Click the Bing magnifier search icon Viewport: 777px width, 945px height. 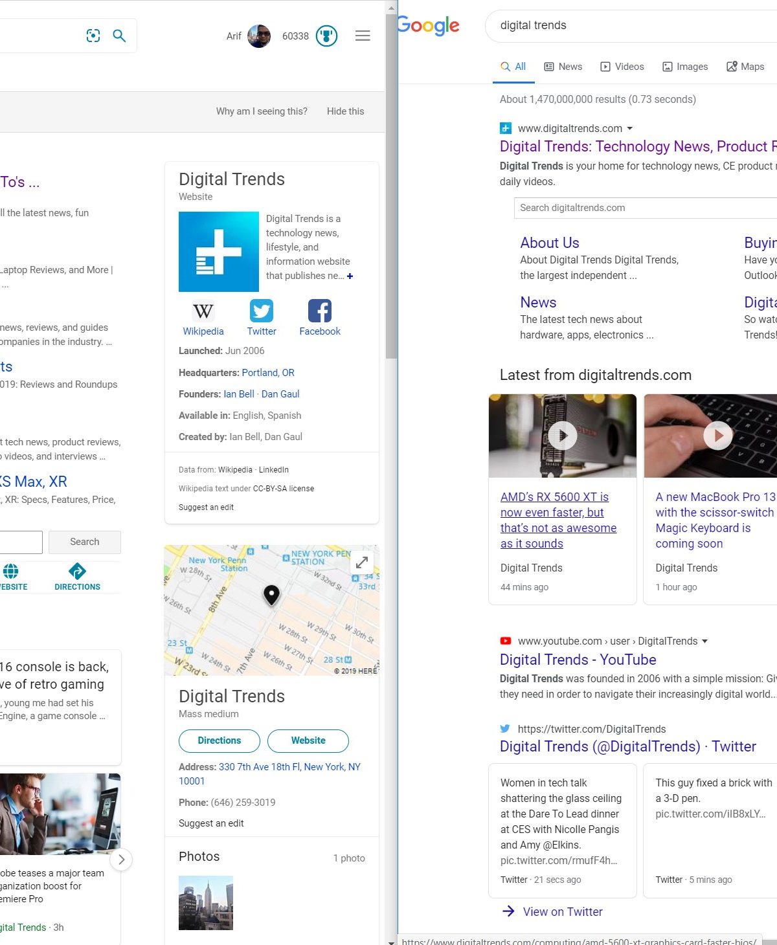119,36
